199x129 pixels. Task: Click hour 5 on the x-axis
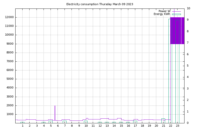[x=51, y=126]
